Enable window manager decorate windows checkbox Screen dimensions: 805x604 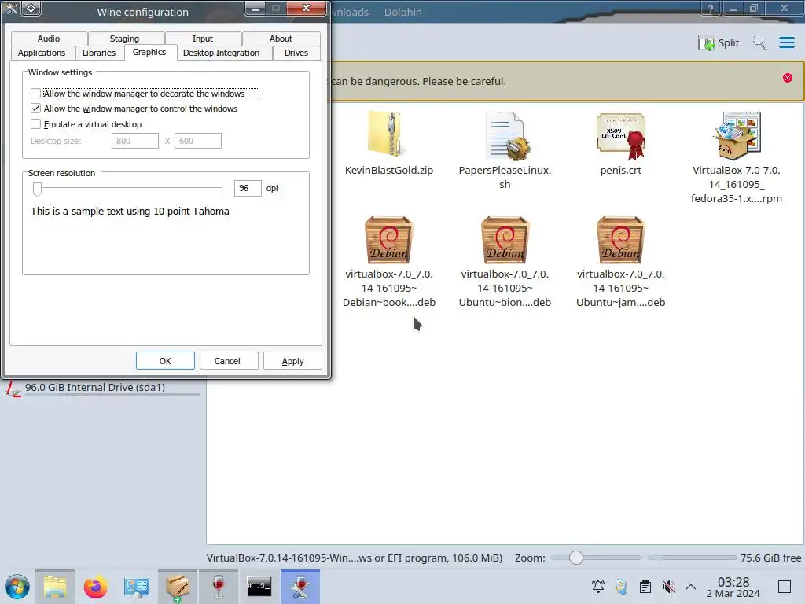coord(35,93)
